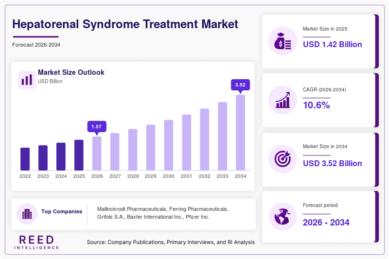Select the 2027 bar in the chart
The image size is (389, 259).
[x=115, y=152]
